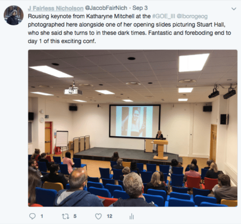View the reply count of 1
This screenshot has height=224, width=241.
(x=42, y=216)
